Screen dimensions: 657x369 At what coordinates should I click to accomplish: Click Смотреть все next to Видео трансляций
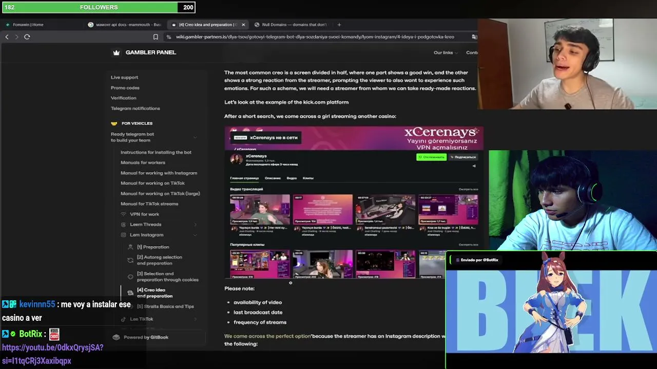pyautogui.click(x=469, y=189)
